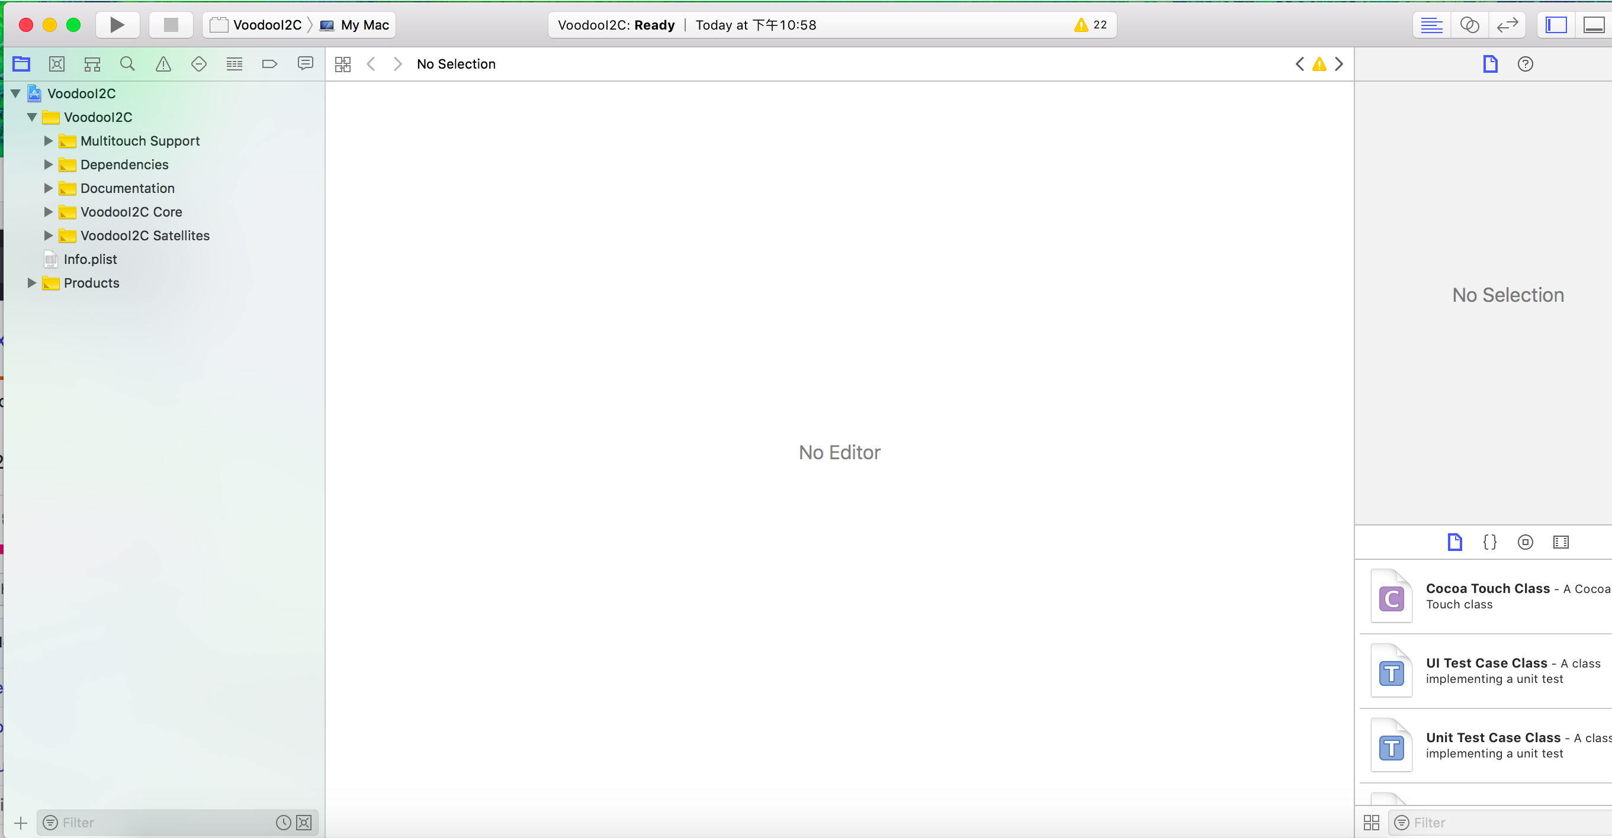Switch library to icon grid view
Screen dimensions: 1612x838
pyautogui.click(x=1371, y=823)
